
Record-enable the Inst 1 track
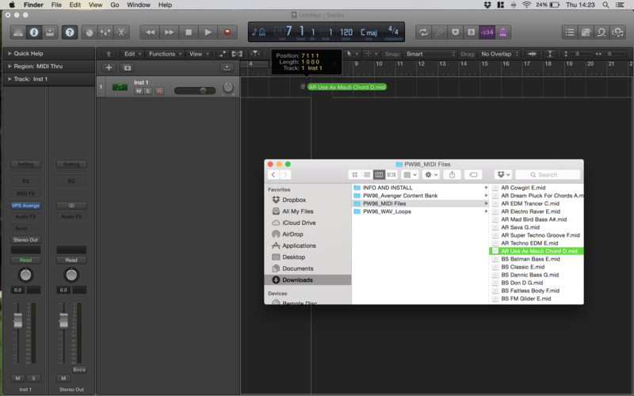click(x=158, y=91)
